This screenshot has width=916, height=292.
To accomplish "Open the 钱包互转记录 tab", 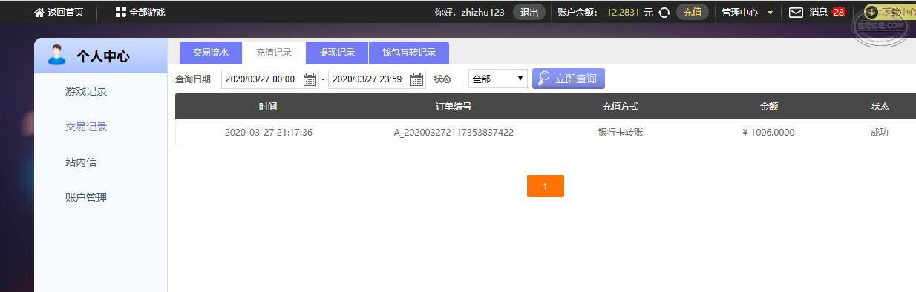I will coord(409,53).
